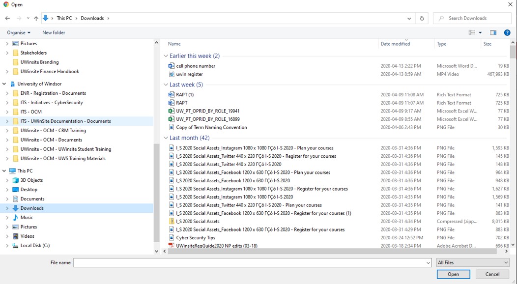Refresh the Downloads folder listing
This screenshot has width=517, height=284.
(x=422, y=18)
